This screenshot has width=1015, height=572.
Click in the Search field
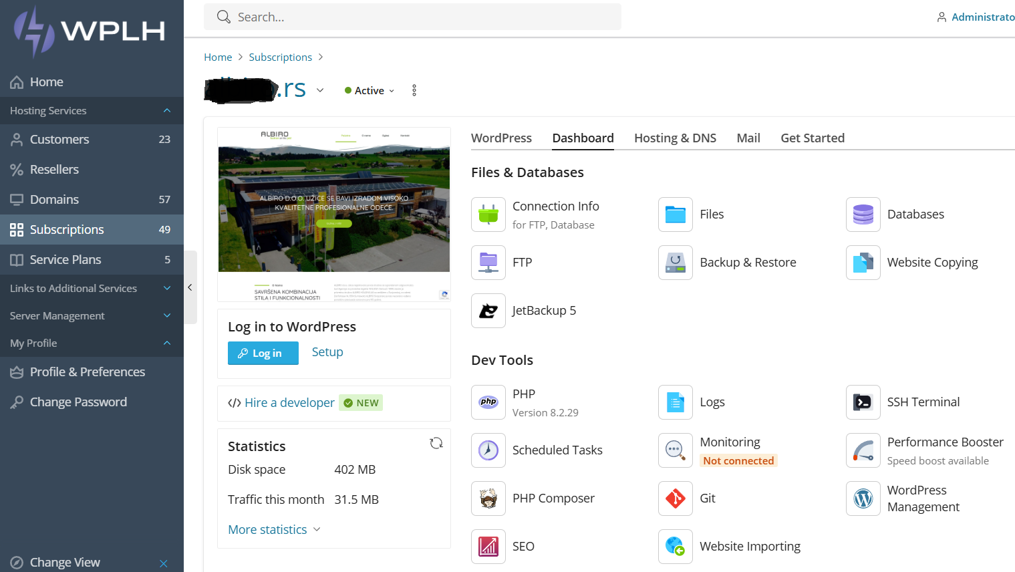coord(412,17)
